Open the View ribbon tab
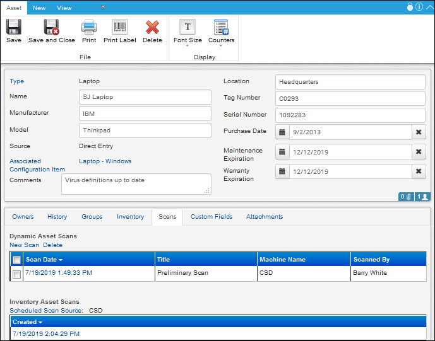The height and width of the screenshot is (341, 435). point(64,8)
